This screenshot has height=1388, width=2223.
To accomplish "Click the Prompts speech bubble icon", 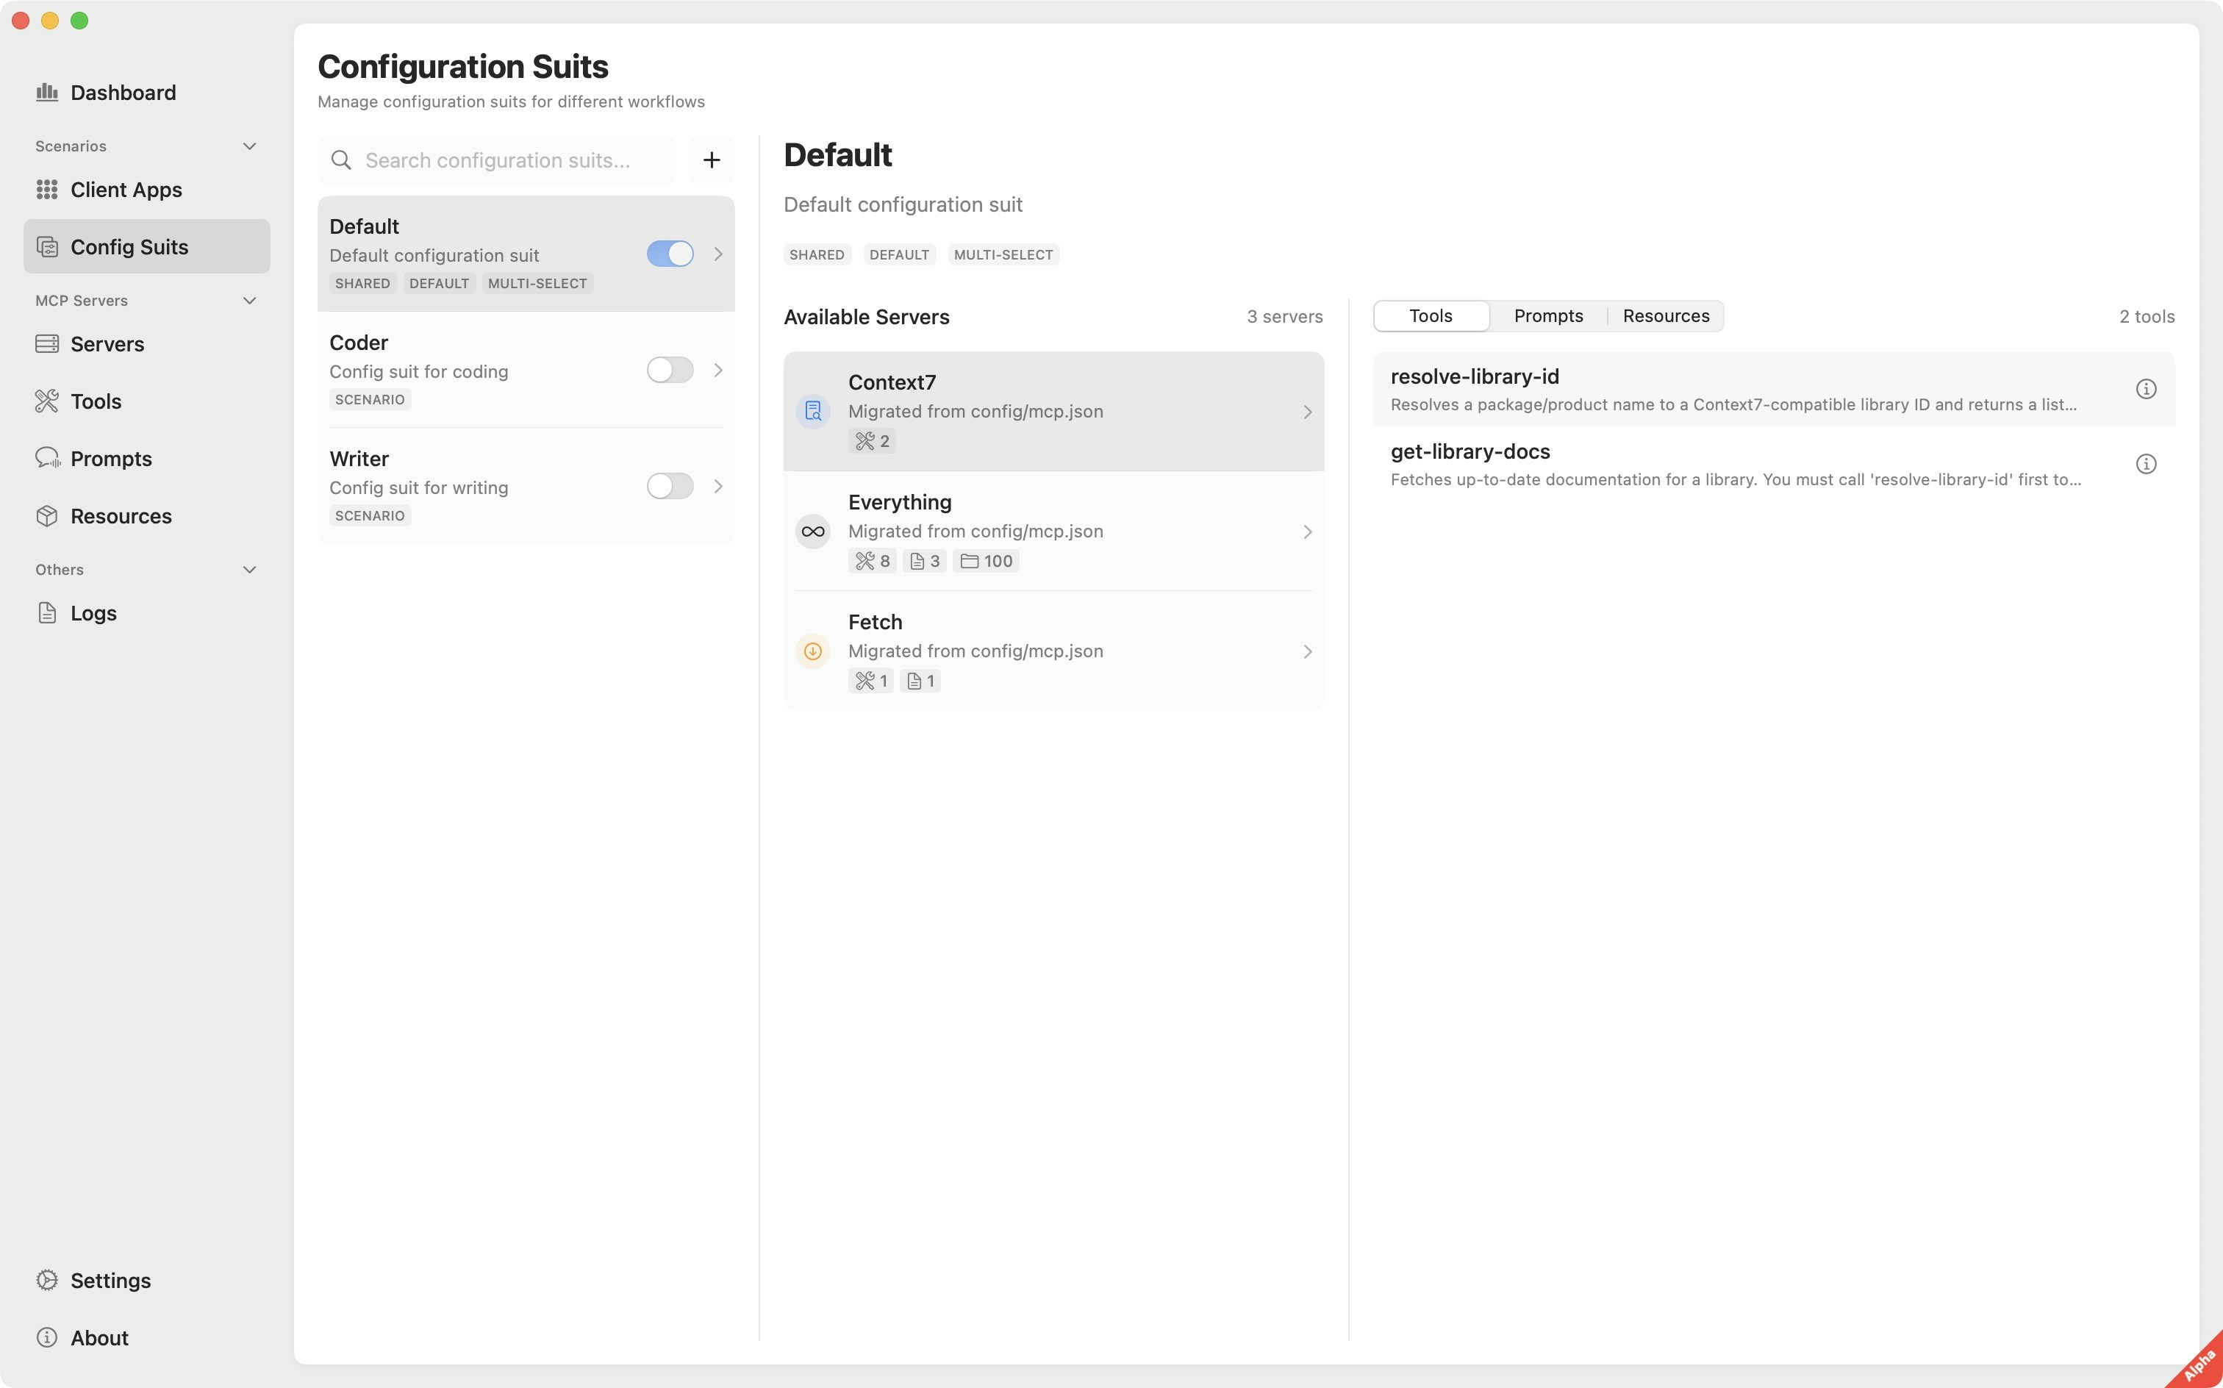I will pos(47,458).
